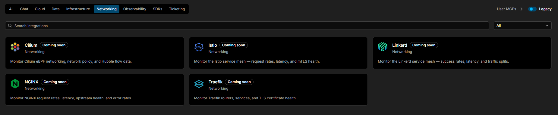The width and height of the screenshot is (558, 115).
Task: Click the Traefik integration title
Action: point(216,82)
